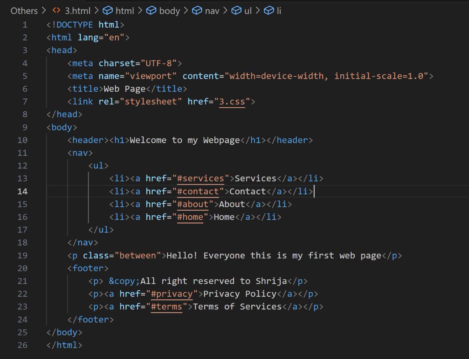Click 'Hello! Everyone this is my first web page'
The width and height of the screenshot is (469, 359).
(274, 256)
